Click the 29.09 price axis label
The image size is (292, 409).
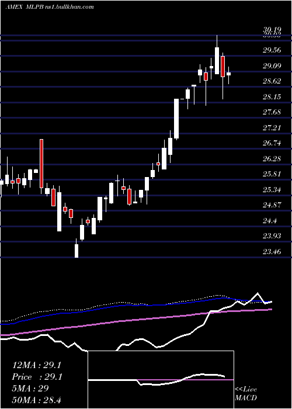(272, 65)
